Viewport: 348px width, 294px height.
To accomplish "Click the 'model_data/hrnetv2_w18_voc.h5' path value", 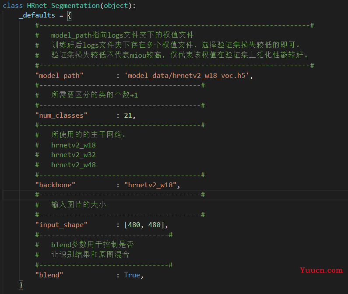I will [186, 76].
